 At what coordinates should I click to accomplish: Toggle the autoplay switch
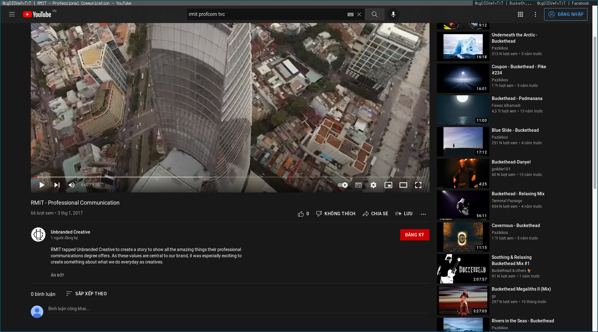coord(343,185)
